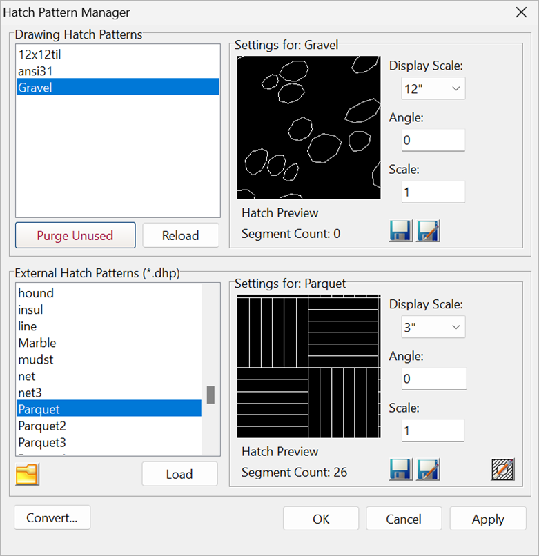Screen dimensions: 539x556
Task: Click the save-and-edit icon in Gravel settings
Action: (429, 231)
